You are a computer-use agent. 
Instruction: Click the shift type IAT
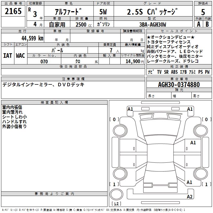pos(8,56)
